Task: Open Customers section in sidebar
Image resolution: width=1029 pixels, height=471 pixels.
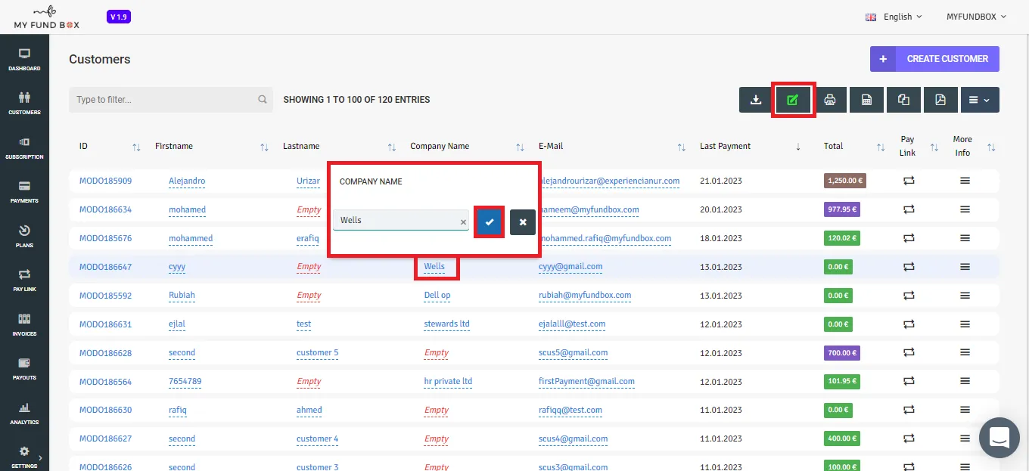Action: click(x=24, y=104)
